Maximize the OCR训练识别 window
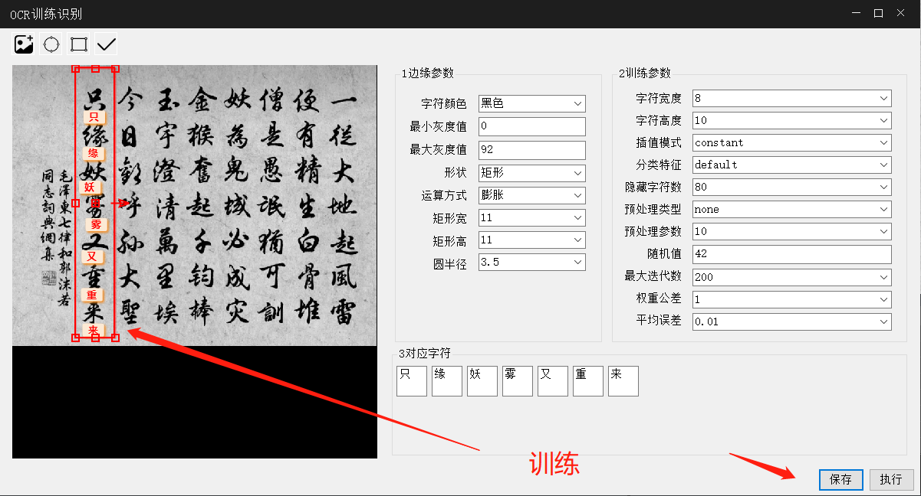 coord(878,13)
